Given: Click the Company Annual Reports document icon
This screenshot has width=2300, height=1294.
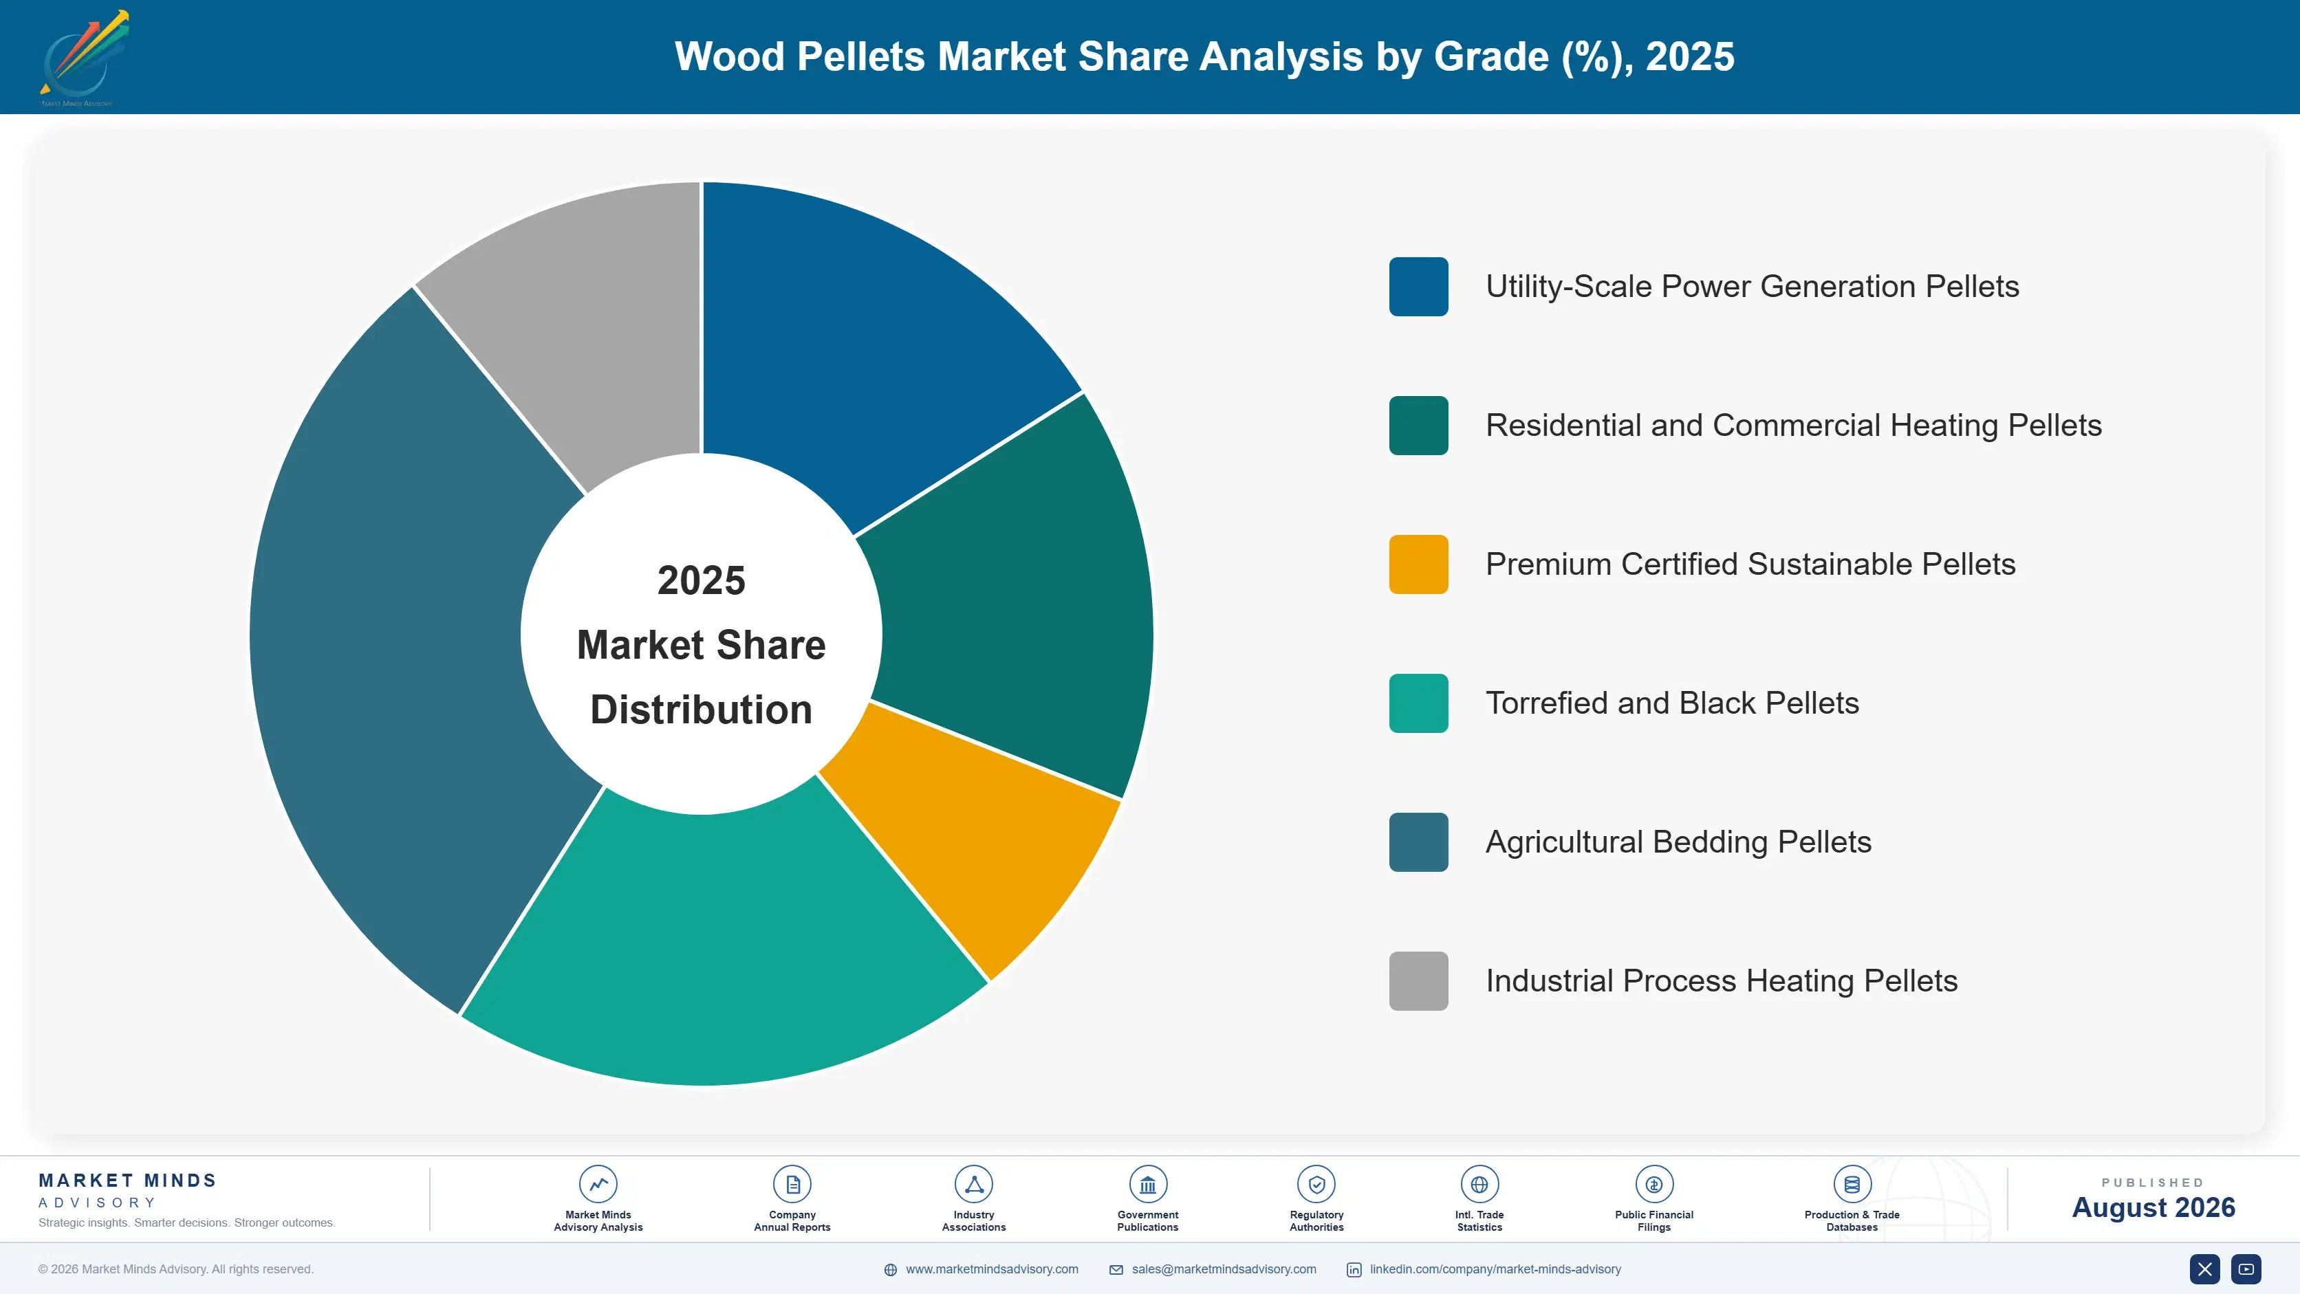Looking at the screenshot, I should pos(792,1184).
